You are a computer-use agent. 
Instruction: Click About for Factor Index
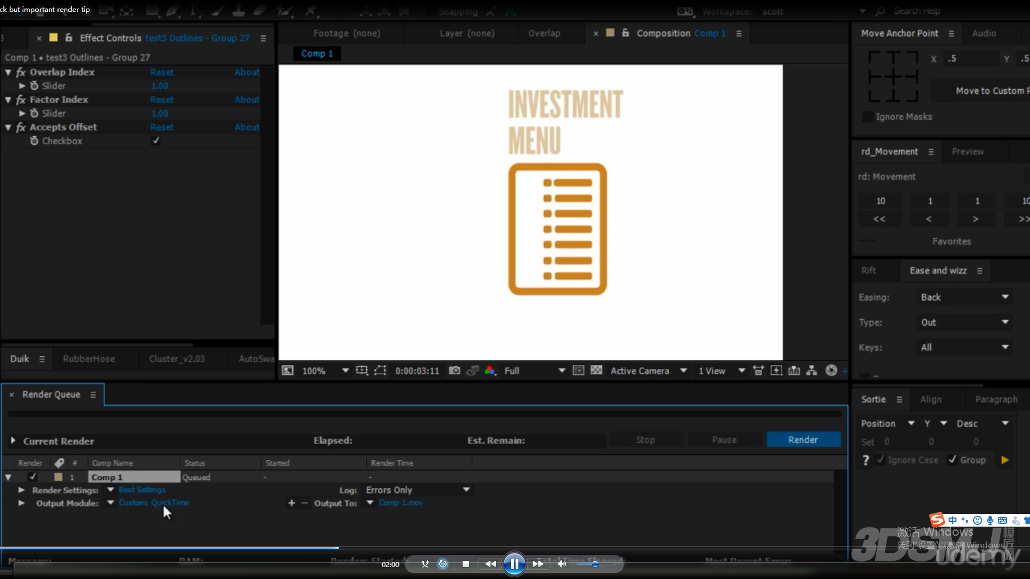(x=247, y=100)
